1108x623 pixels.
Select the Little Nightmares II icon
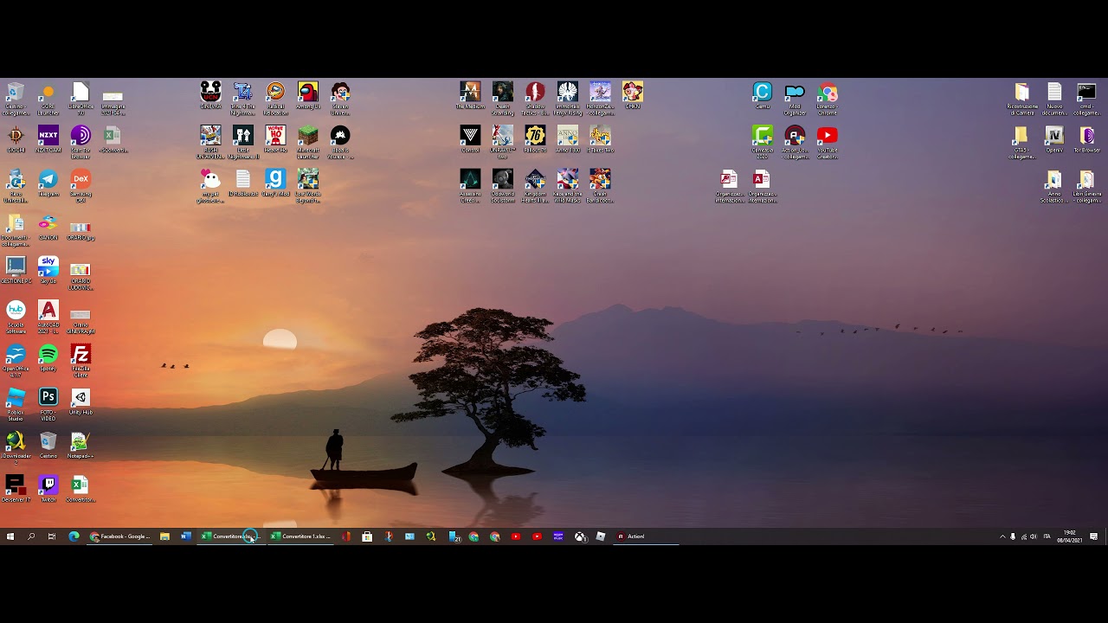pos(243,143)
